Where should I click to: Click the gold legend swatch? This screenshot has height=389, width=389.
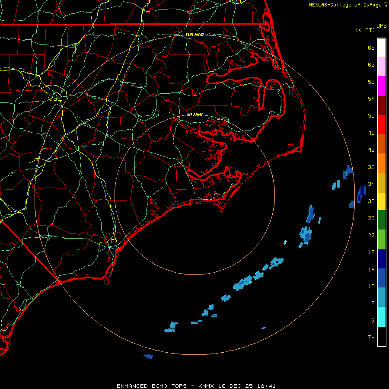click(382, 182)
